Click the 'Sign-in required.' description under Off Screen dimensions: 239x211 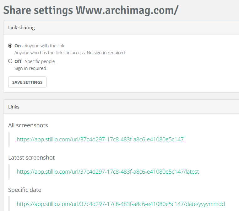coord(31,68)
